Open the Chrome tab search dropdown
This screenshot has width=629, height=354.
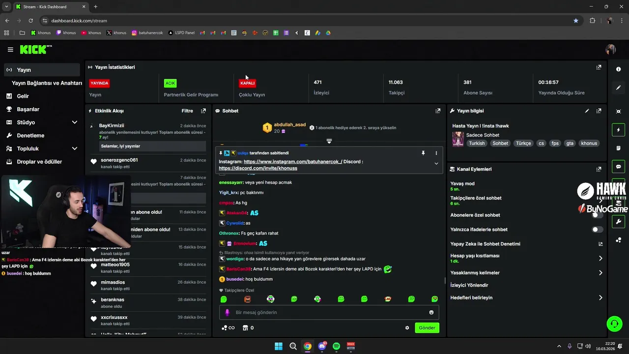(x=7, y=6)
